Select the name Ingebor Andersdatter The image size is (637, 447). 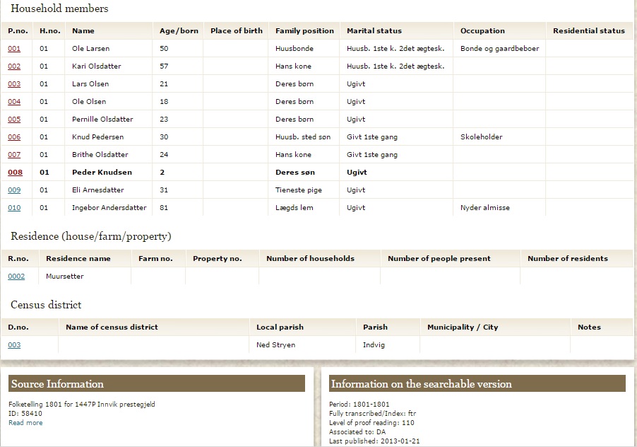point(109,208)
